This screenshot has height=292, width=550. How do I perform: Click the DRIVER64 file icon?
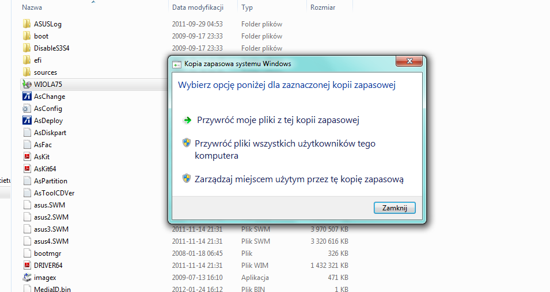26,266
